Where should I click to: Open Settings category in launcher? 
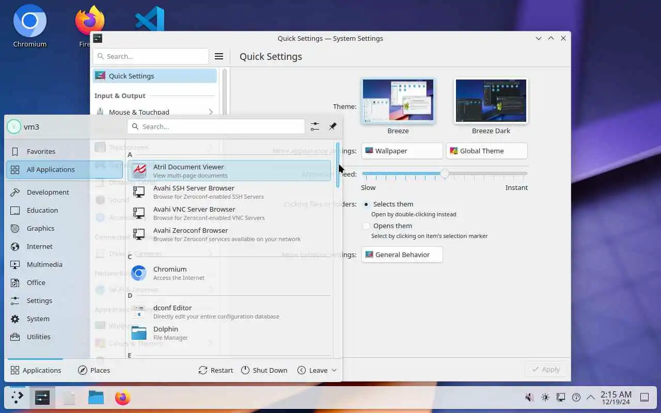(65, 300)
